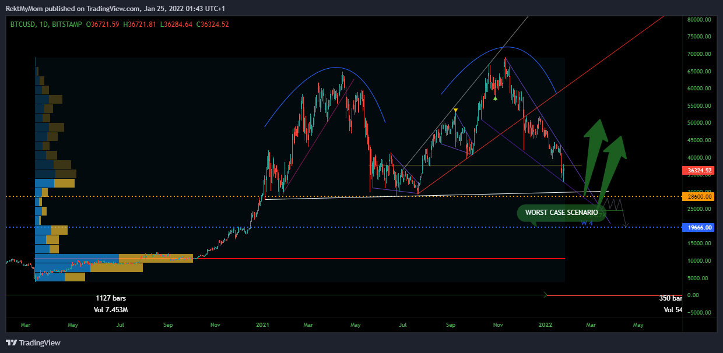Screen dimensions: 723x353
Task: Click the 25000.00 price axis label
Action: (x=700, y=209)
